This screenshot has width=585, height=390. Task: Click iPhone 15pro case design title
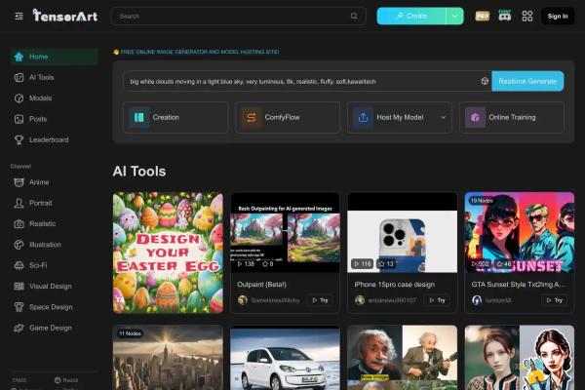394,285
